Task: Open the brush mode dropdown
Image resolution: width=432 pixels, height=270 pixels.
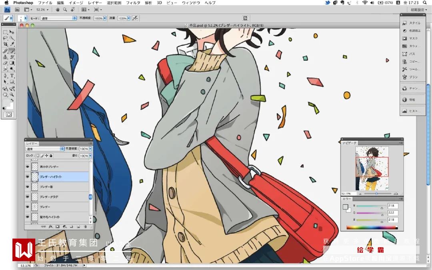Action: [59, 18]
